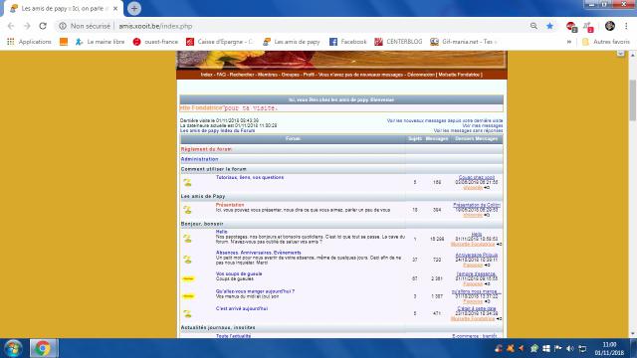The width and height of the screenshot is (637, 358).
Task: Open Qu'allez-vous manger aujourd'hui forum
Action: click(255, 291)
